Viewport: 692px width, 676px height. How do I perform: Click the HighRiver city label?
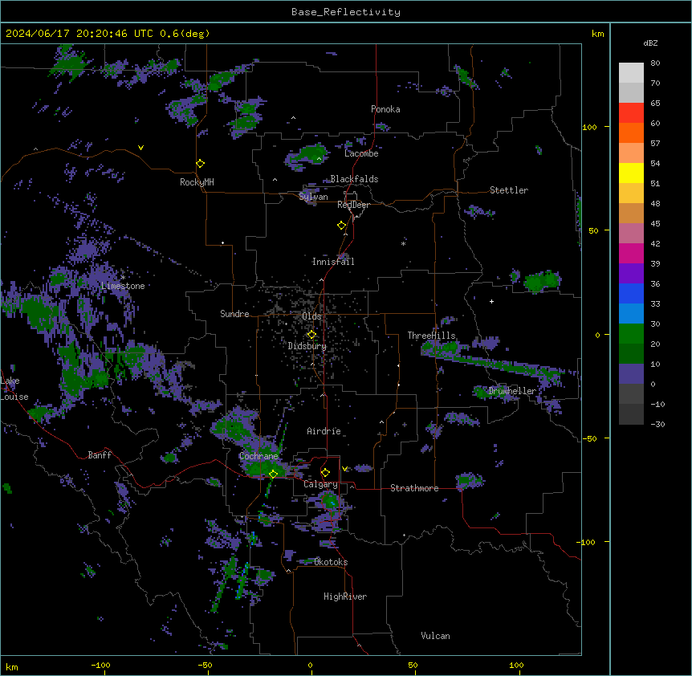pos(345,597)
